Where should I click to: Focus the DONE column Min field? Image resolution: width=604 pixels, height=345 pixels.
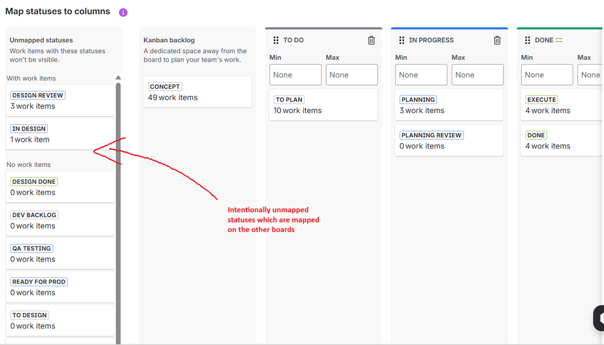pos(547,75)
